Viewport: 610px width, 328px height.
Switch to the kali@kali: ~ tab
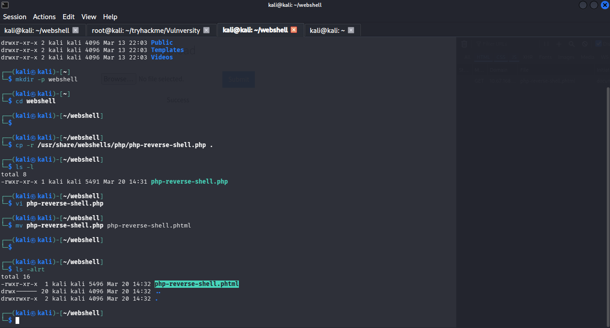327,30
